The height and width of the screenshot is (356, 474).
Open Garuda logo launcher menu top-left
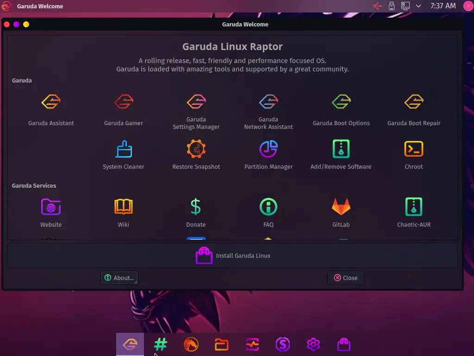(6, 6)
